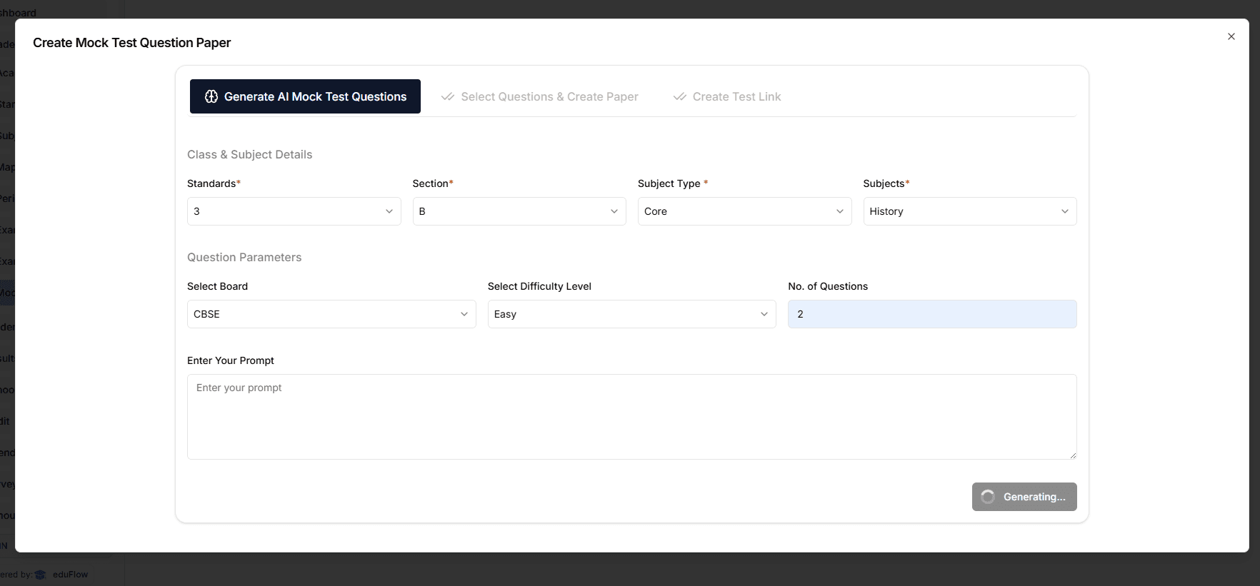This screenshot has height=586, width=1260.
Task: Click the double-check icon beside Select Questions
Action: 448,96
